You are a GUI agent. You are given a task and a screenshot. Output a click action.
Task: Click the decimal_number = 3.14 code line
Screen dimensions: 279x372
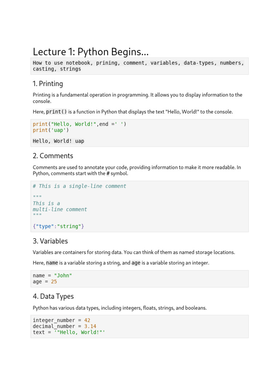pos(64,326)
